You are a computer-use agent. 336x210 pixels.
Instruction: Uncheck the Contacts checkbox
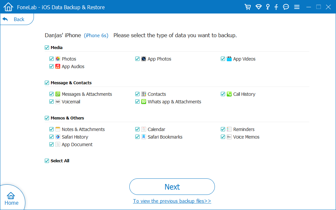(137, 94)
